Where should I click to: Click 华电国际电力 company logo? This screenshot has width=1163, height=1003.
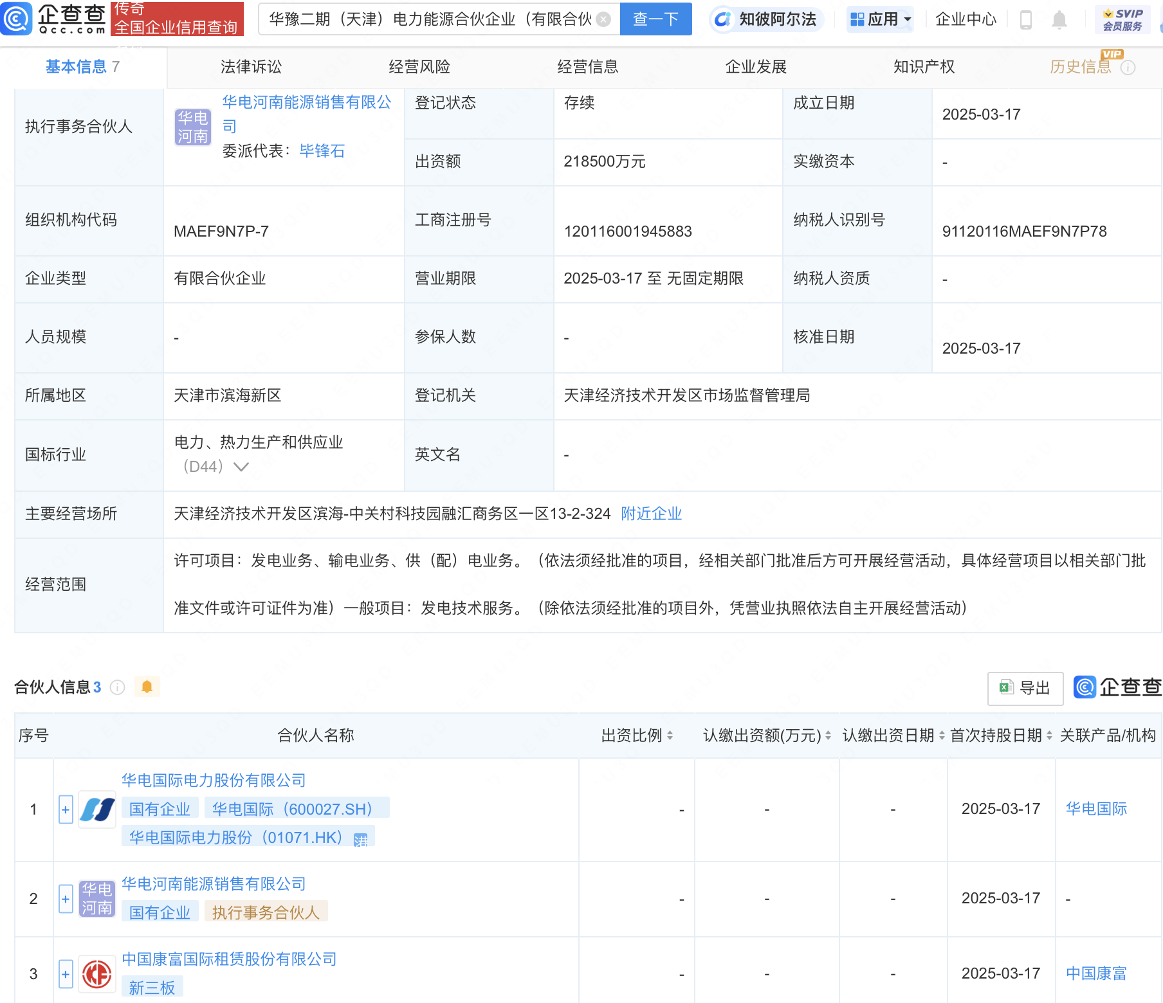click(x=97, y=809)
